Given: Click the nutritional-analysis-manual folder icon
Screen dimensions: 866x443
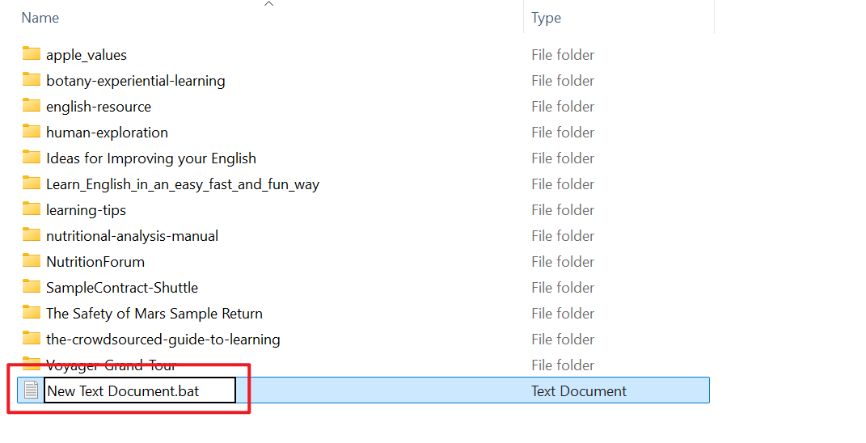Looking at the screenshot, I should [32, 234].
